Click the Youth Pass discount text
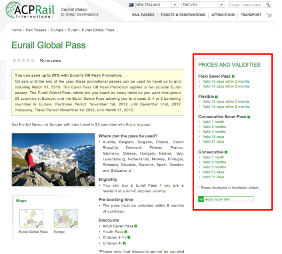Image resolution: width=282 pixels, height=254 pixels. tap(113, 232)
